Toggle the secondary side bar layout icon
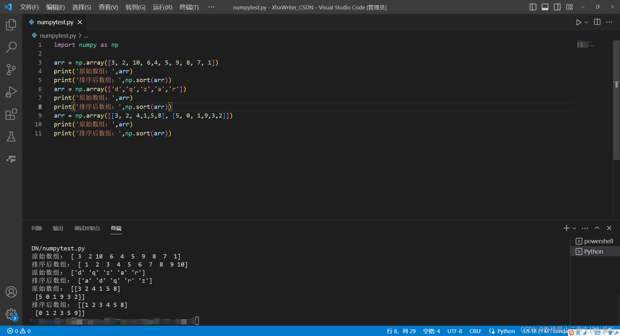 point(557,7)
